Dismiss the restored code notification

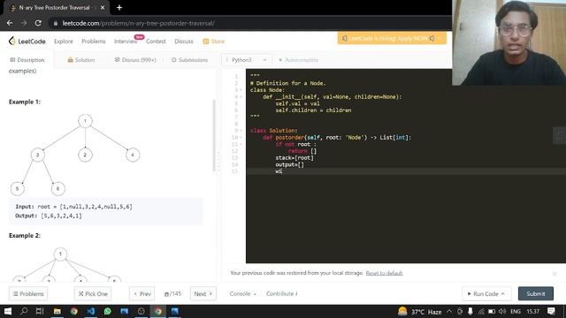(x=555, y=274)
